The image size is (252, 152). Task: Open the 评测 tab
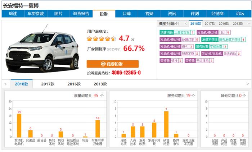tap(195, 14)
